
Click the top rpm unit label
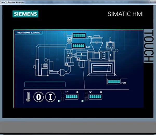89,36
